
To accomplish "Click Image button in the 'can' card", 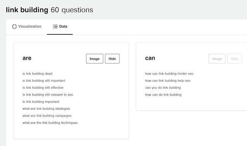I will coord(217,59).
